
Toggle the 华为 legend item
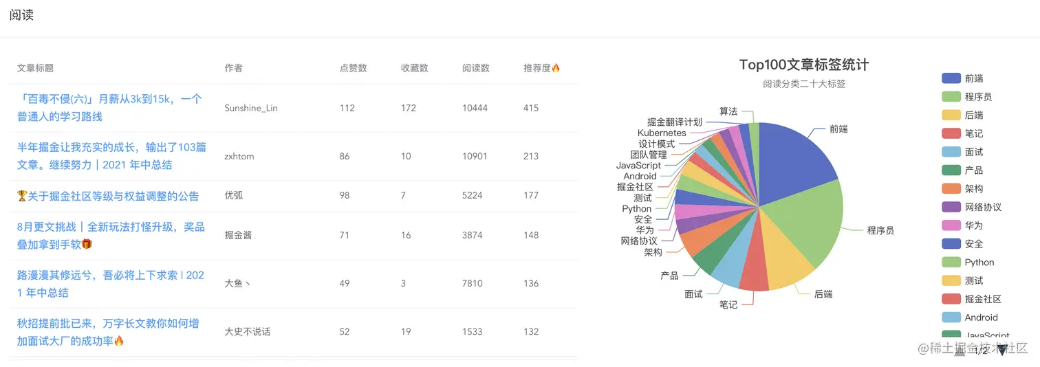962,225
